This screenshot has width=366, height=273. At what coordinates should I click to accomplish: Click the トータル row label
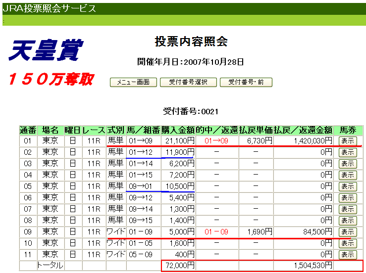click(50, 265)
